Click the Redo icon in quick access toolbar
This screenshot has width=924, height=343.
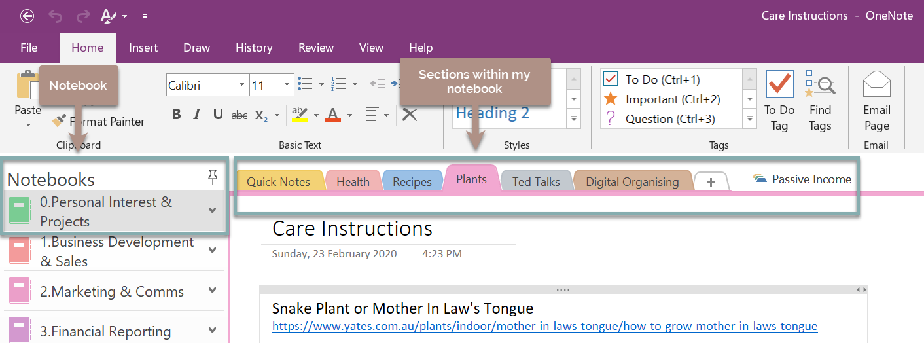(83, 16)
